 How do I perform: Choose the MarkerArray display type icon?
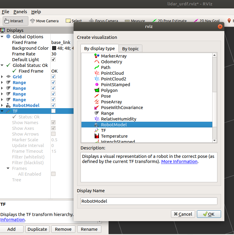(97, 56)
